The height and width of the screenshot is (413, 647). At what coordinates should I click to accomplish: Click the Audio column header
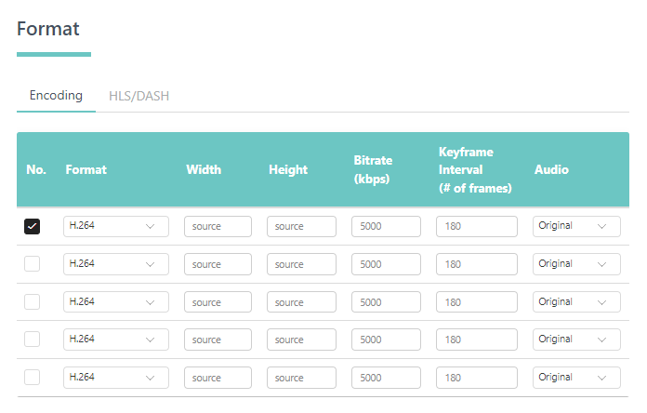(x=551, y=169)
